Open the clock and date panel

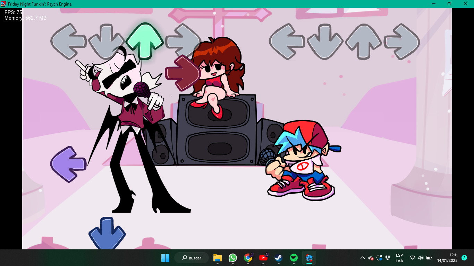click(x=447, y=258)
